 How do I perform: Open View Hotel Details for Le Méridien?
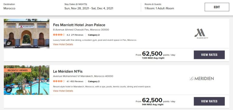pos(63,91)
